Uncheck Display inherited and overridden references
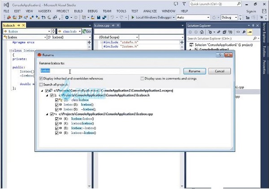The height and width of the screenshot is (189, 269). coord(42,78)
